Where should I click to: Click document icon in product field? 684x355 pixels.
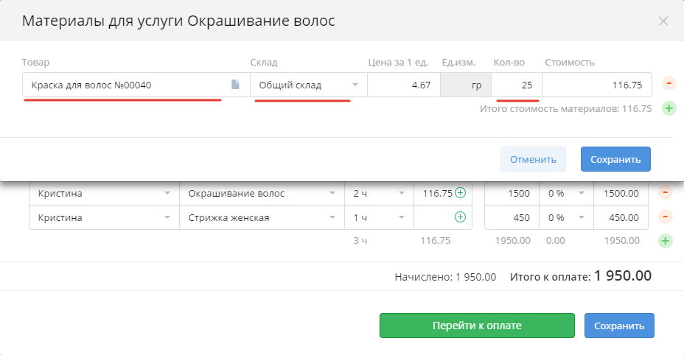tap(235, 84)
